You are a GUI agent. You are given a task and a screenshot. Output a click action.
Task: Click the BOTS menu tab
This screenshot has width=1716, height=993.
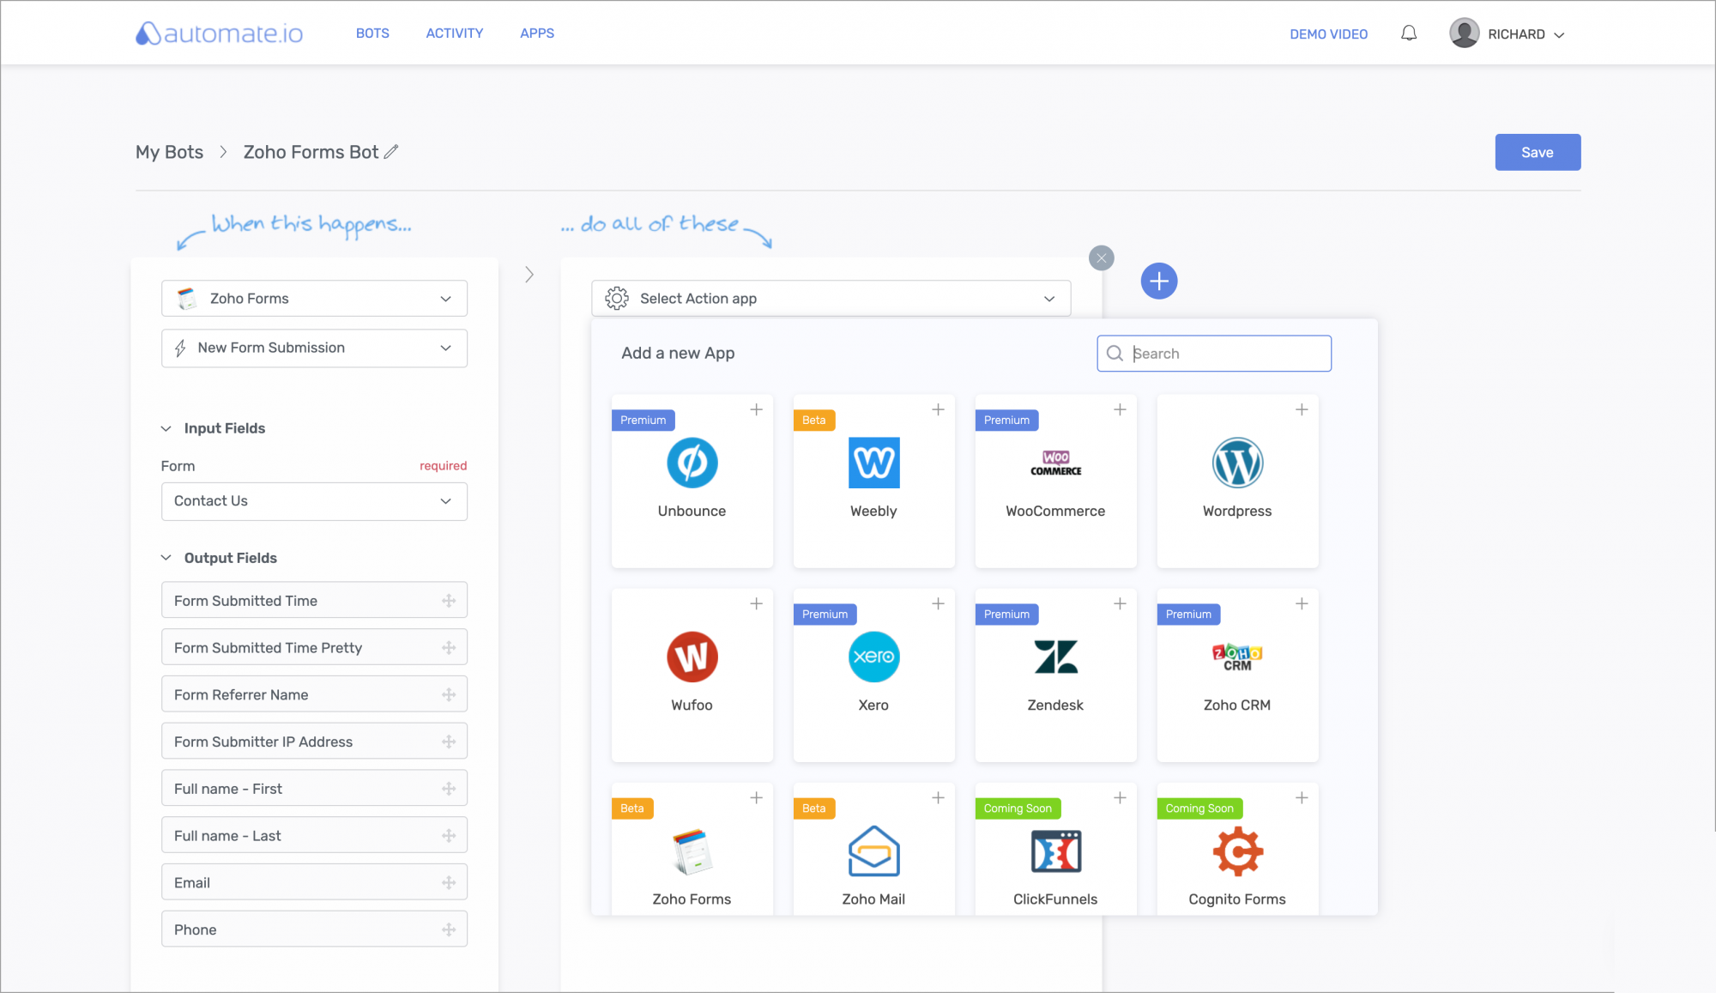click(372, 33)
